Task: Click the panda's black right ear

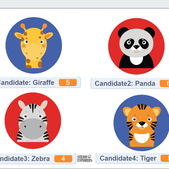Action: pyautogui.click(x=150, y=32)
